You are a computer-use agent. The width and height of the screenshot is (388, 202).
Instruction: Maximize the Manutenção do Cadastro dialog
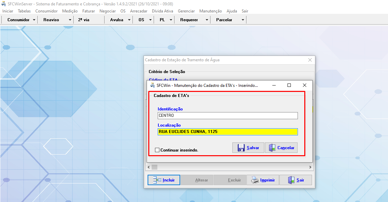tap(289, 86)
